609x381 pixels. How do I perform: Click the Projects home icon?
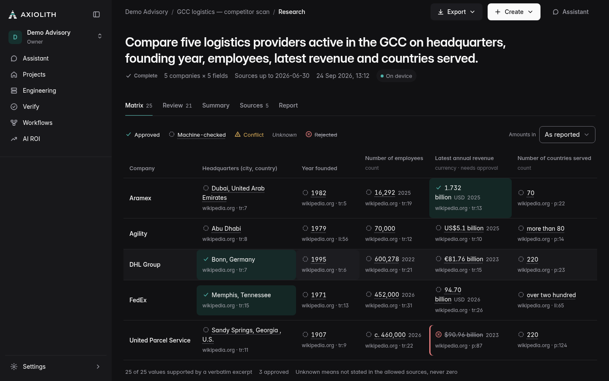(14, 75)
